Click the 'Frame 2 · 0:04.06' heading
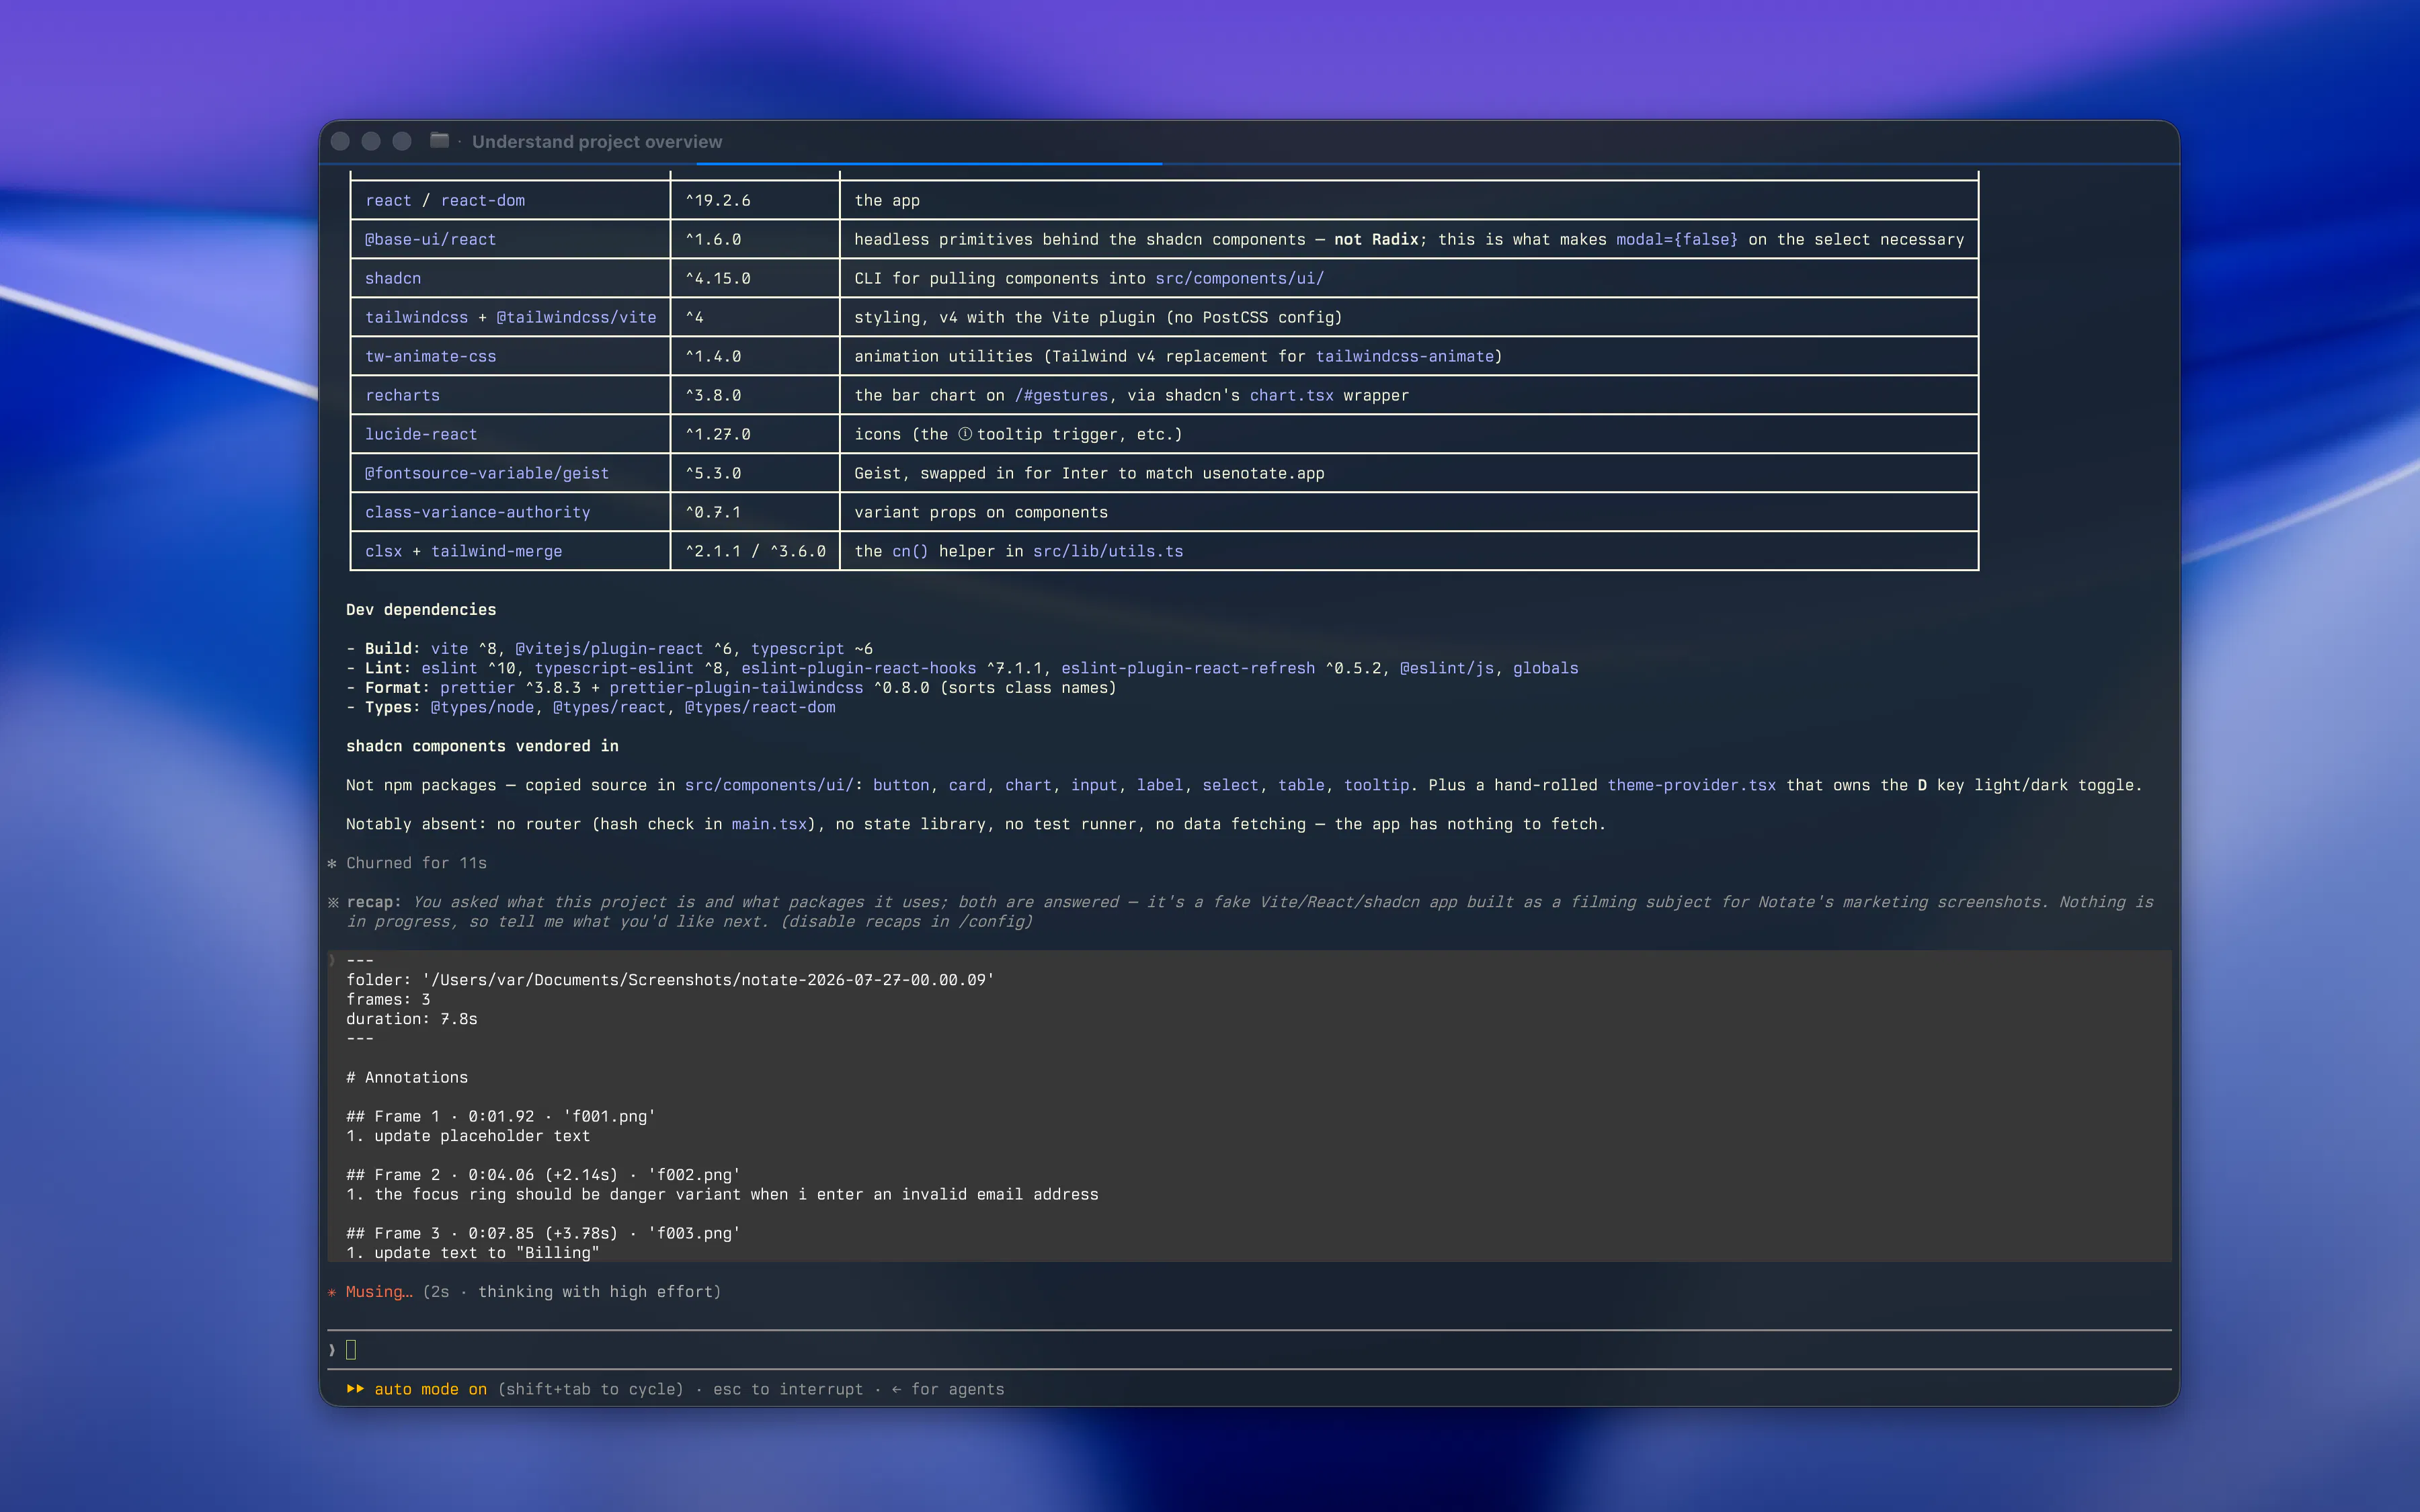This screenshot has height=1512, width=2420. 543,1175
